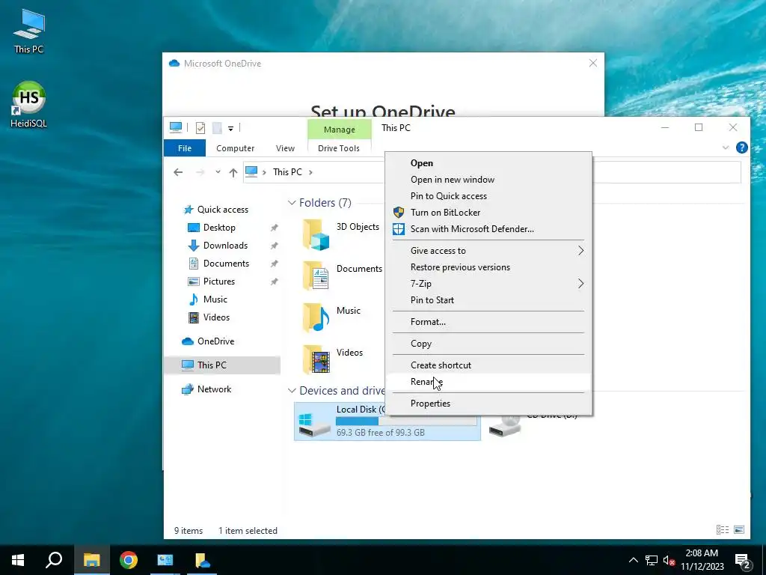This screenshot has width=766, height=575.
Task: Click the Properties quick access toolbar icon
Action: 200,128
